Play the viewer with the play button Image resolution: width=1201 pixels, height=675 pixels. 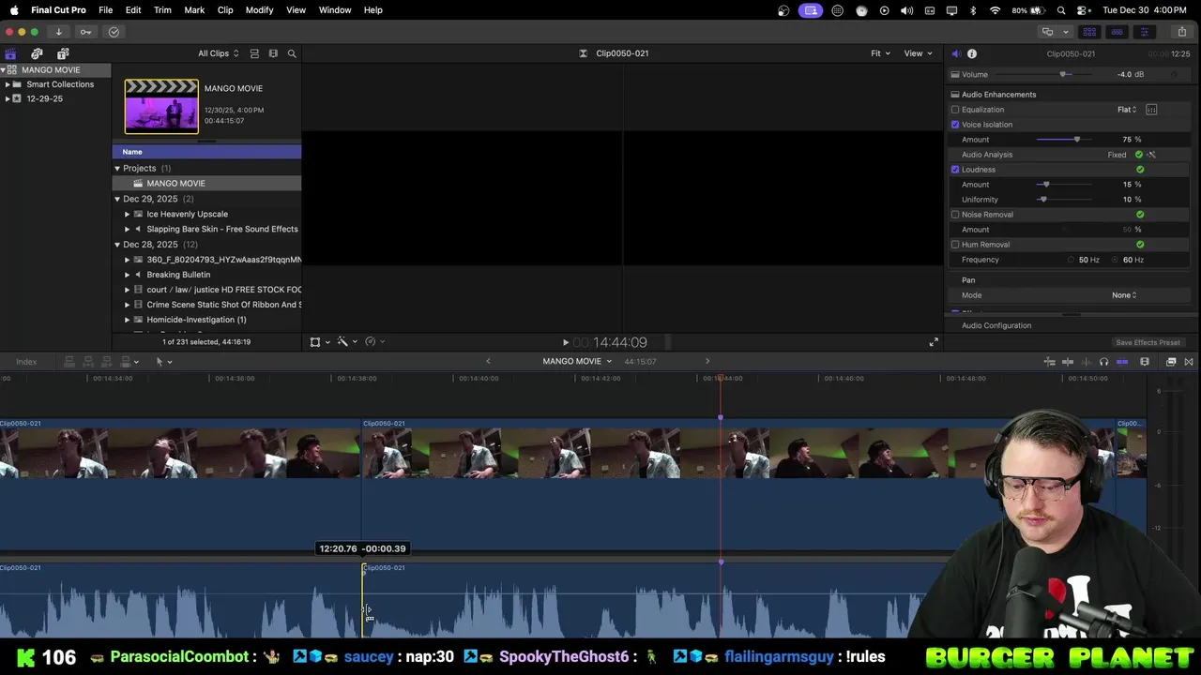(x=565, y=343)
